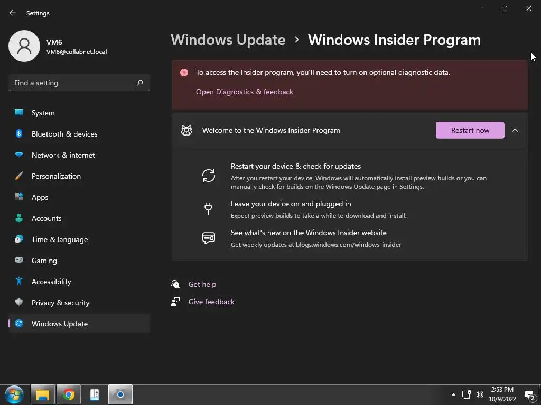The image size is (541, 405).
Task: Click the news message icon
Action: tap(209, 238)
